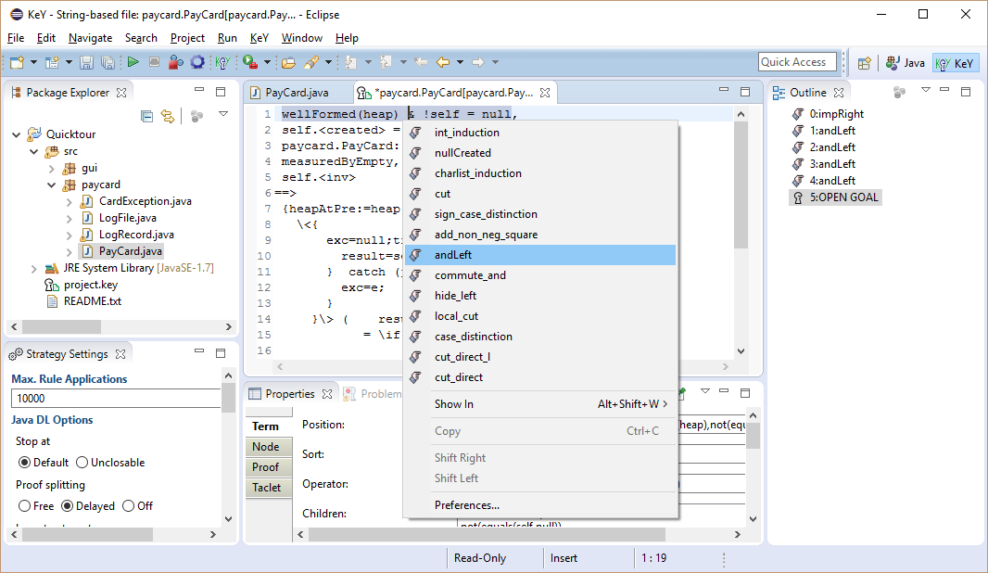Screen dimensions: 988x573
Task: Expand the CardException.java node
Action: 70,202
